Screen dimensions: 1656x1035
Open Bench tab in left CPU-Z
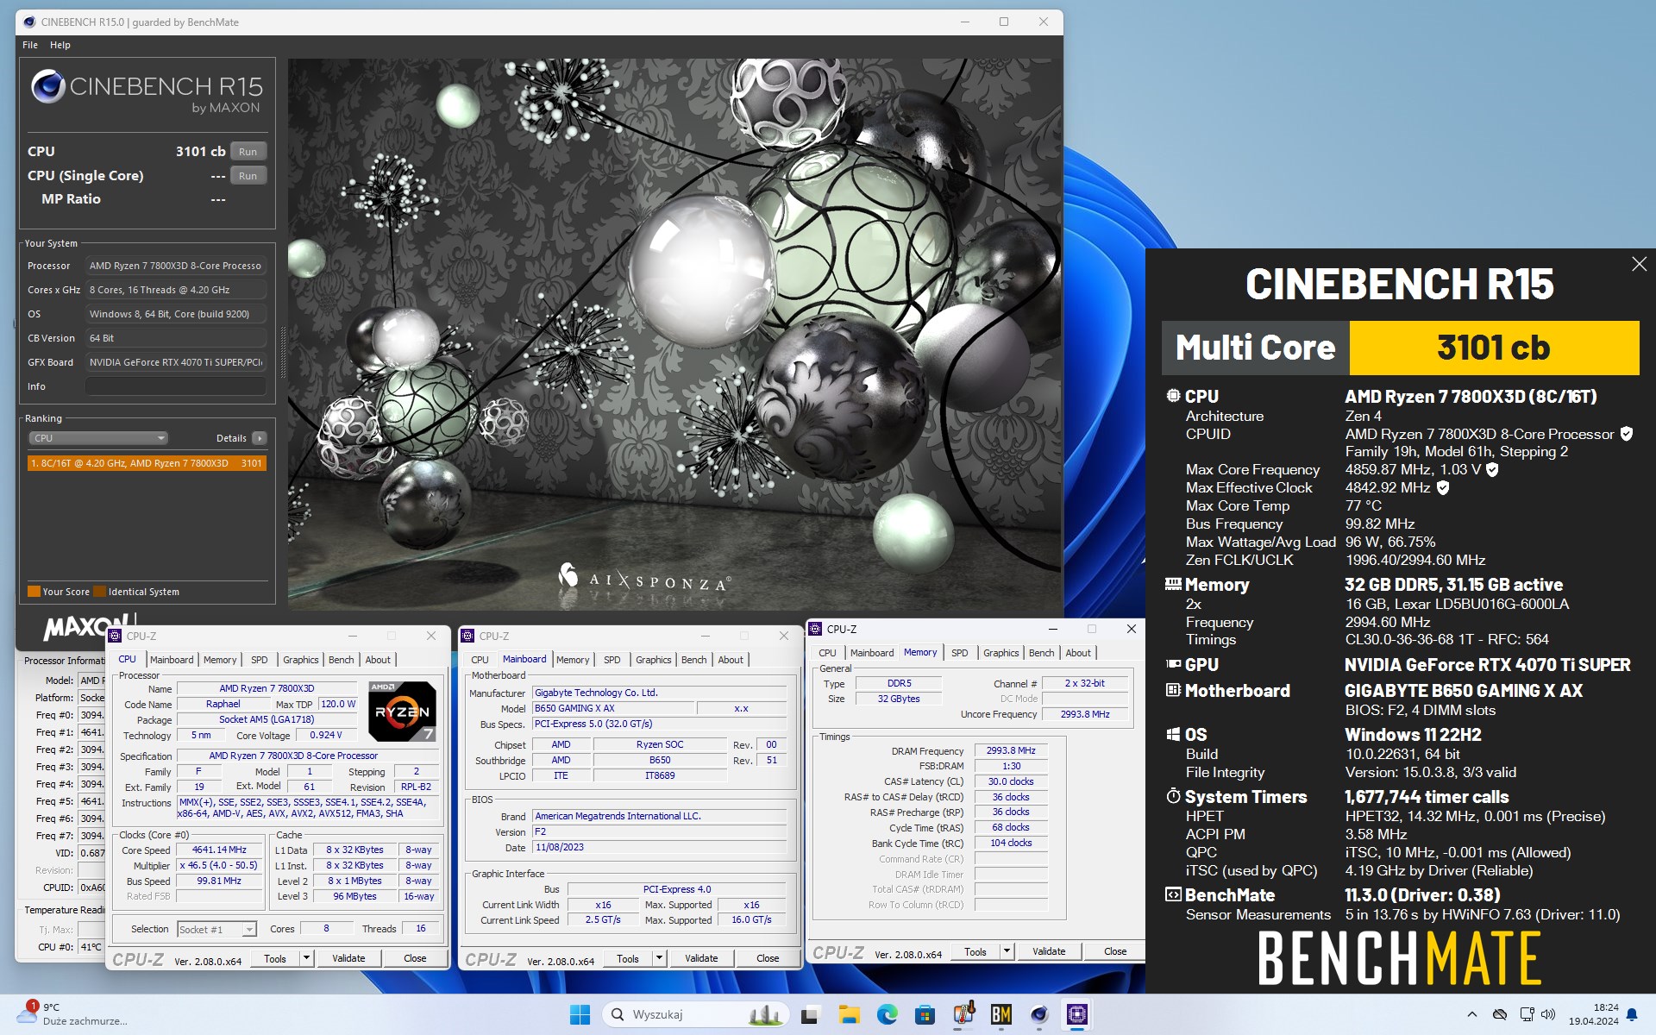[342, 660]
